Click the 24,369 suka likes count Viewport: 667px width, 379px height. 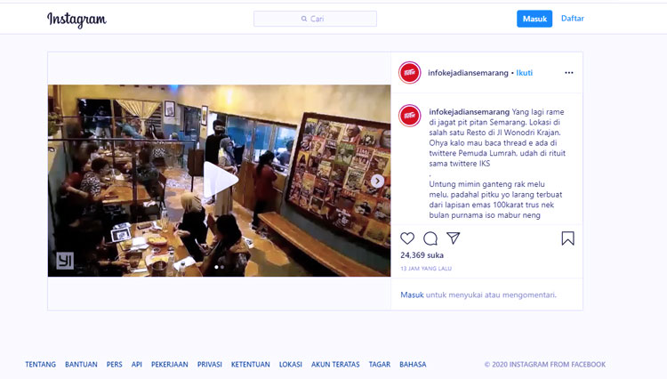pyautogui.click(x=422, y=255)
